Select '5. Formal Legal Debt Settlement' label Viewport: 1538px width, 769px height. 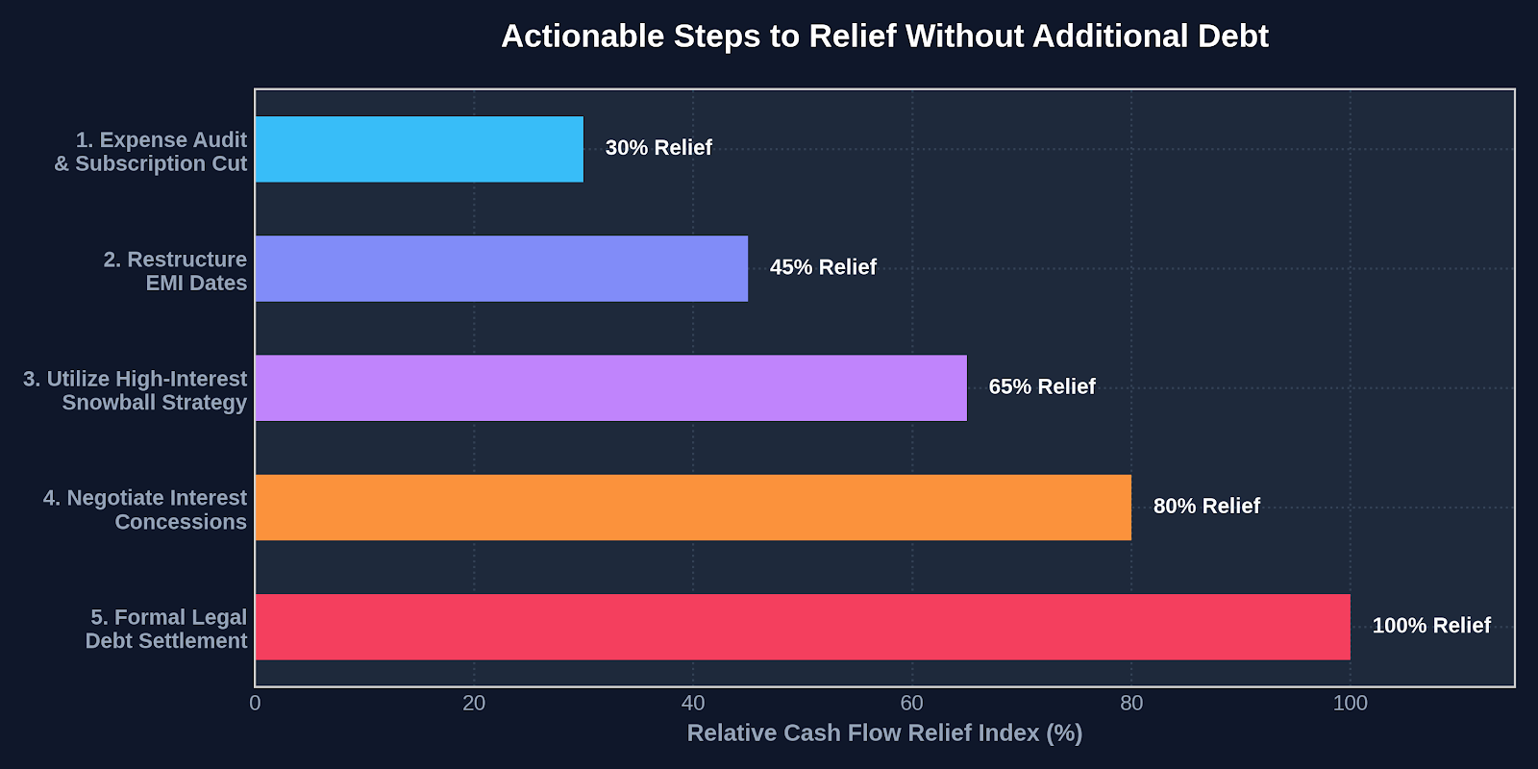(x=166, y=629)
